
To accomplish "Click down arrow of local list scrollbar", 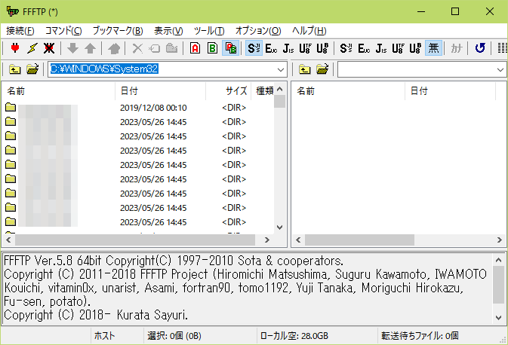I will click(280, 227).
